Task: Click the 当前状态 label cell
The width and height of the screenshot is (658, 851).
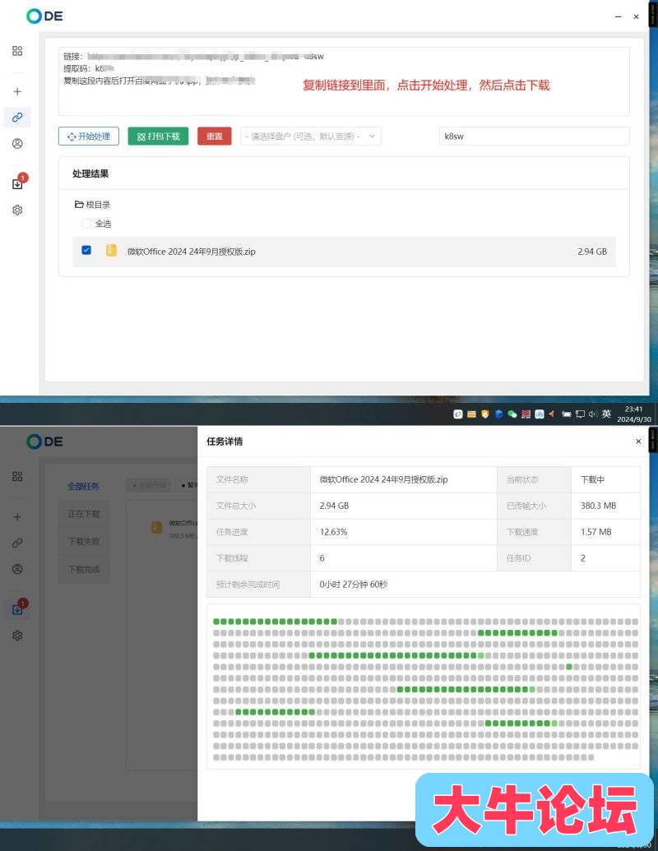Action: [535, 480]
